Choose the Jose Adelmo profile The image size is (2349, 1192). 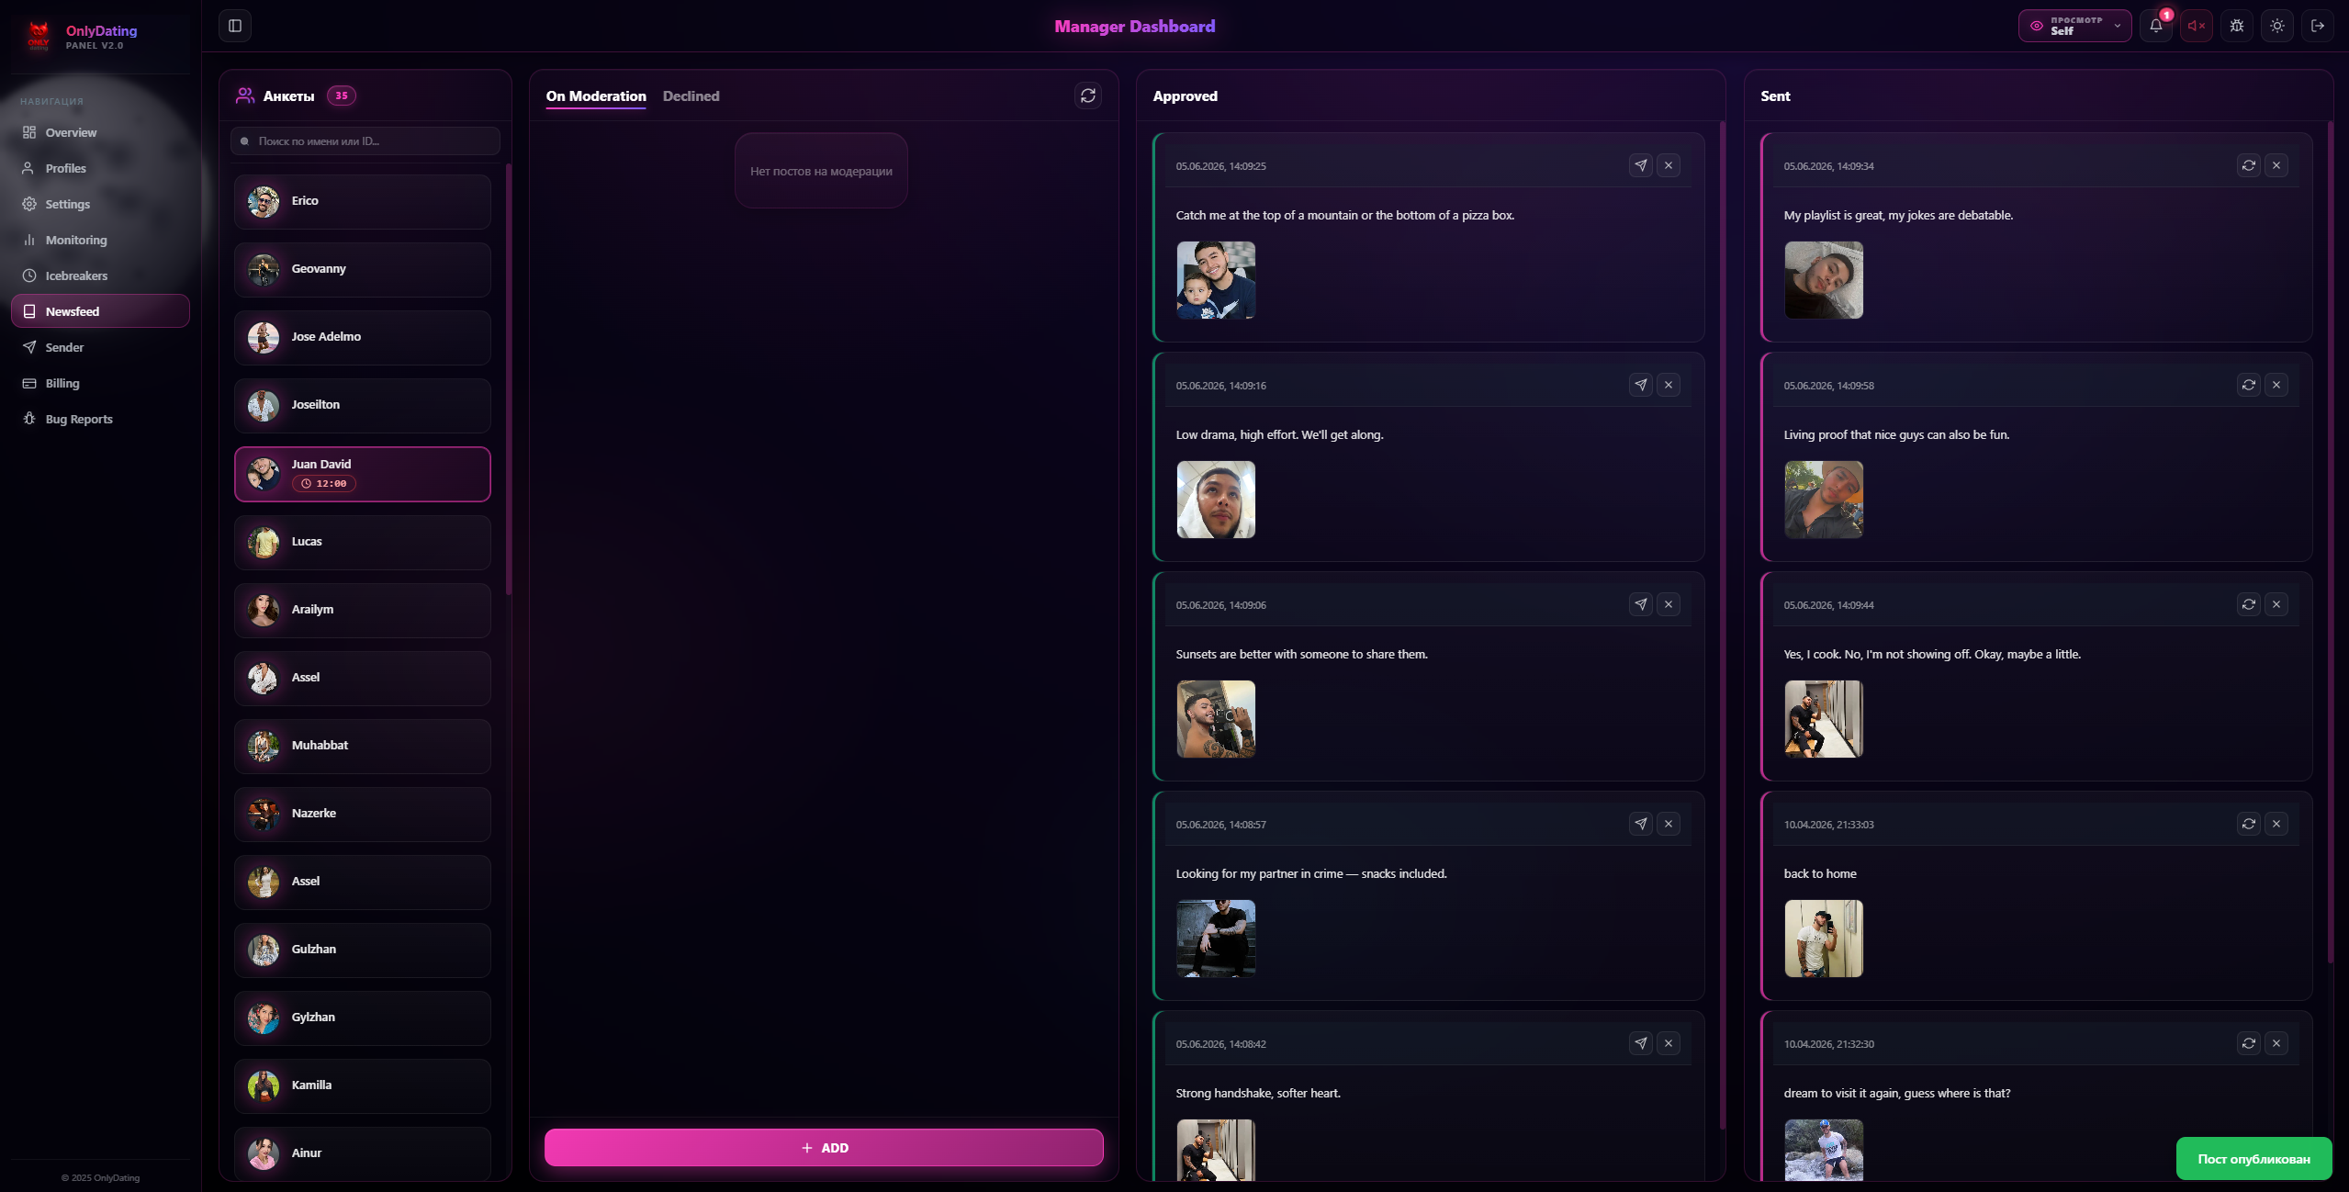(x=363, y=337)
